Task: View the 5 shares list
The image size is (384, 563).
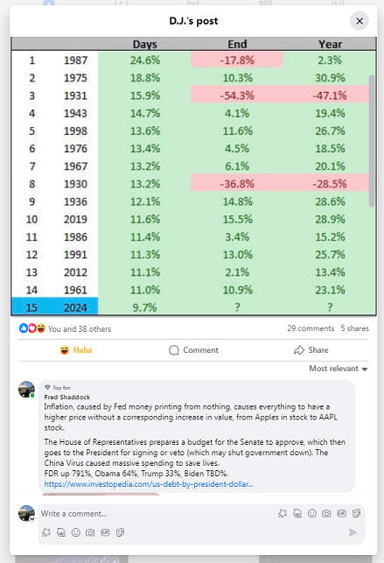Action: pyautogui.click(x=354, y=328)
